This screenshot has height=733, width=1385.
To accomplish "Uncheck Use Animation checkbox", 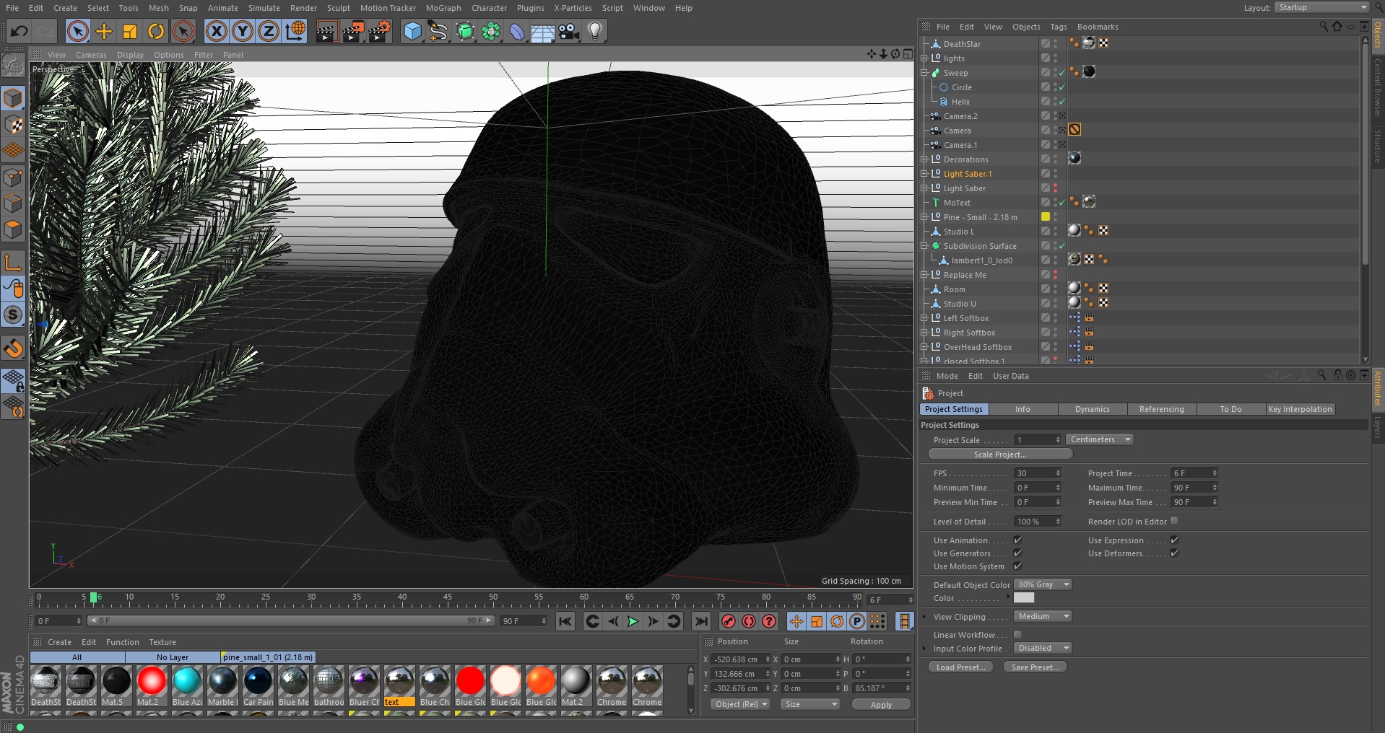I will click(x=1017, y=540).
